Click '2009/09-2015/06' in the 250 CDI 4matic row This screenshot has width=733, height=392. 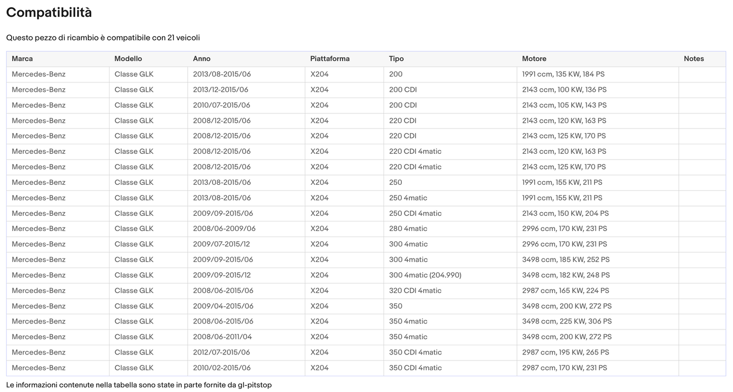pyautogui.click(x=223, y=213)
